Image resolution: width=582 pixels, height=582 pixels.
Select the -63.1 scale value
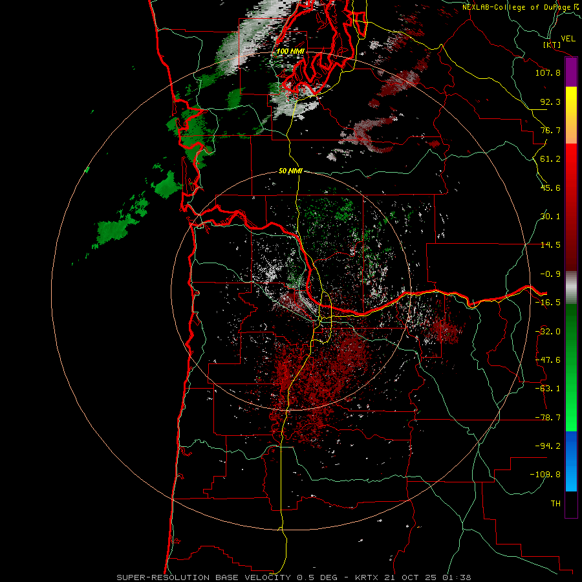pos(548,389)
